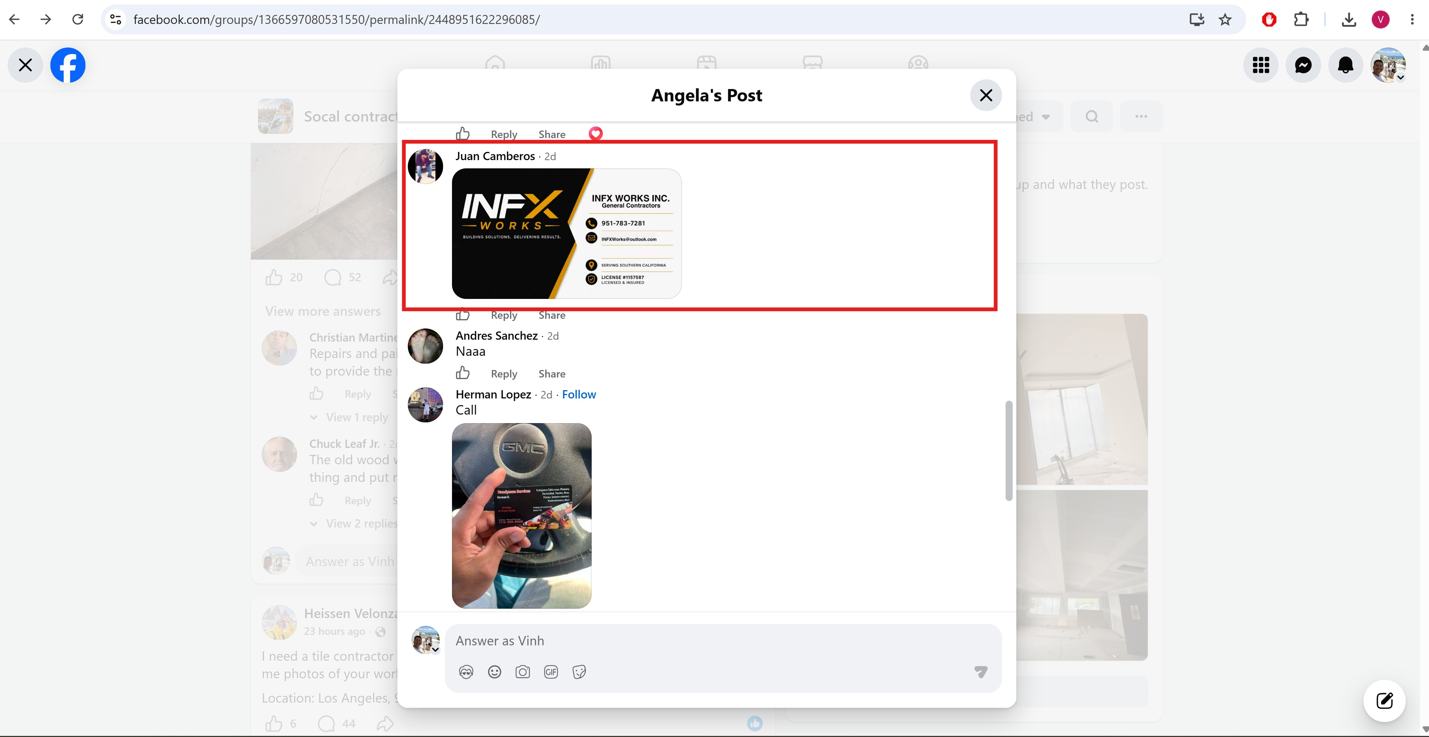The width and height of the screenshot is (1429, 737).
Task: Click the browser forward arrow
Action: click(46, 19)
